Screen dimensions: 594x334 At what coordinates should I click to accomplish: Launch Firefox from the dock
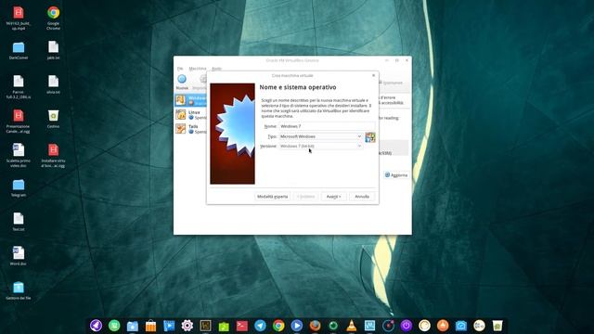click(x=315, y=326)
